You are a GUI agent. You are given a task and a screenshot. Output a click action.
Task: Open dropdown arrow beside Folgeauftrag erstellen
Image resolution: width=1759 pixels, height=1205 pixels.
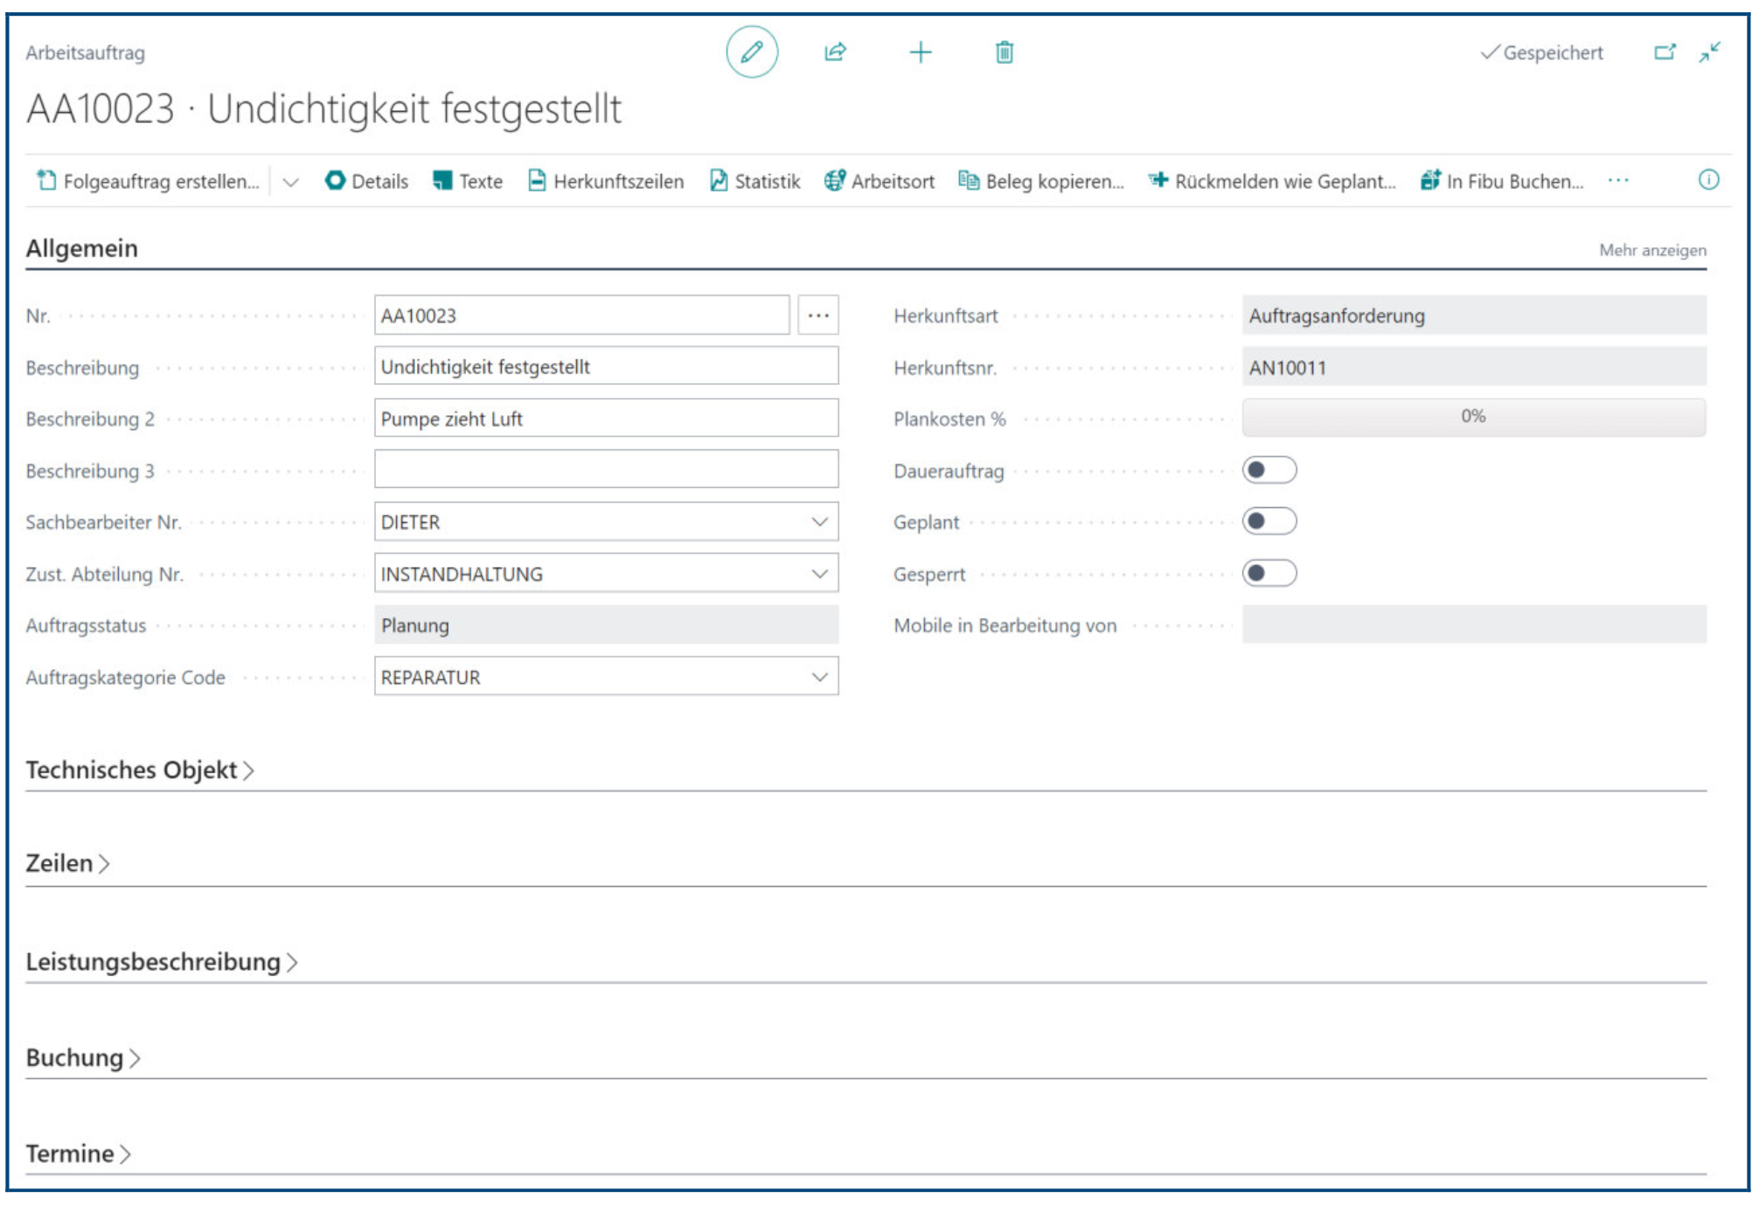point(291,182)
